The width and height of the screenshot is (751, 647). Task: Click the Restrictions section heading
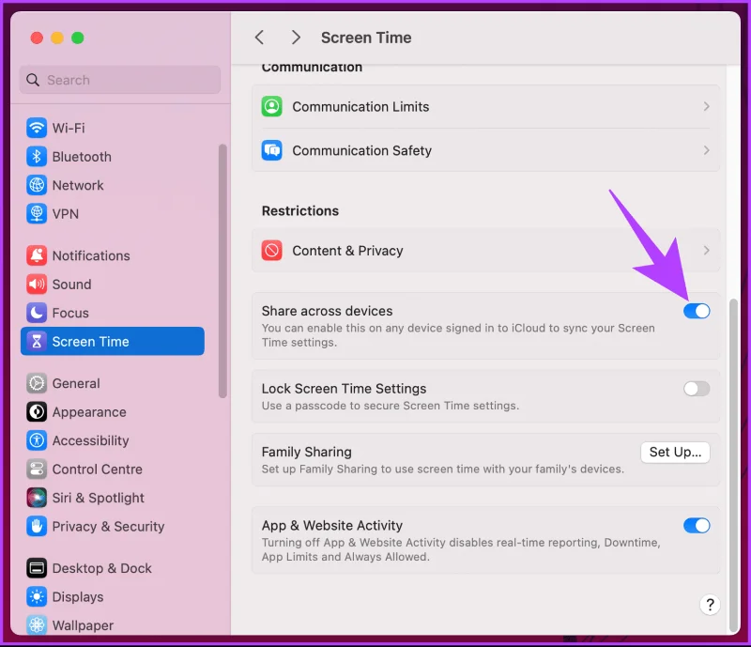(300, 211)
